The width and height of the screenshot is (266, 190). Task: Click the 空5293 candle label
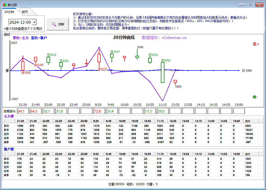(166, 60)
